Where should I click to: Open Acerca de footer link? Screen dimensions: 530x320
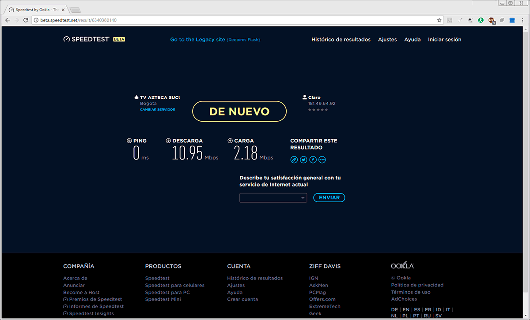75,278
